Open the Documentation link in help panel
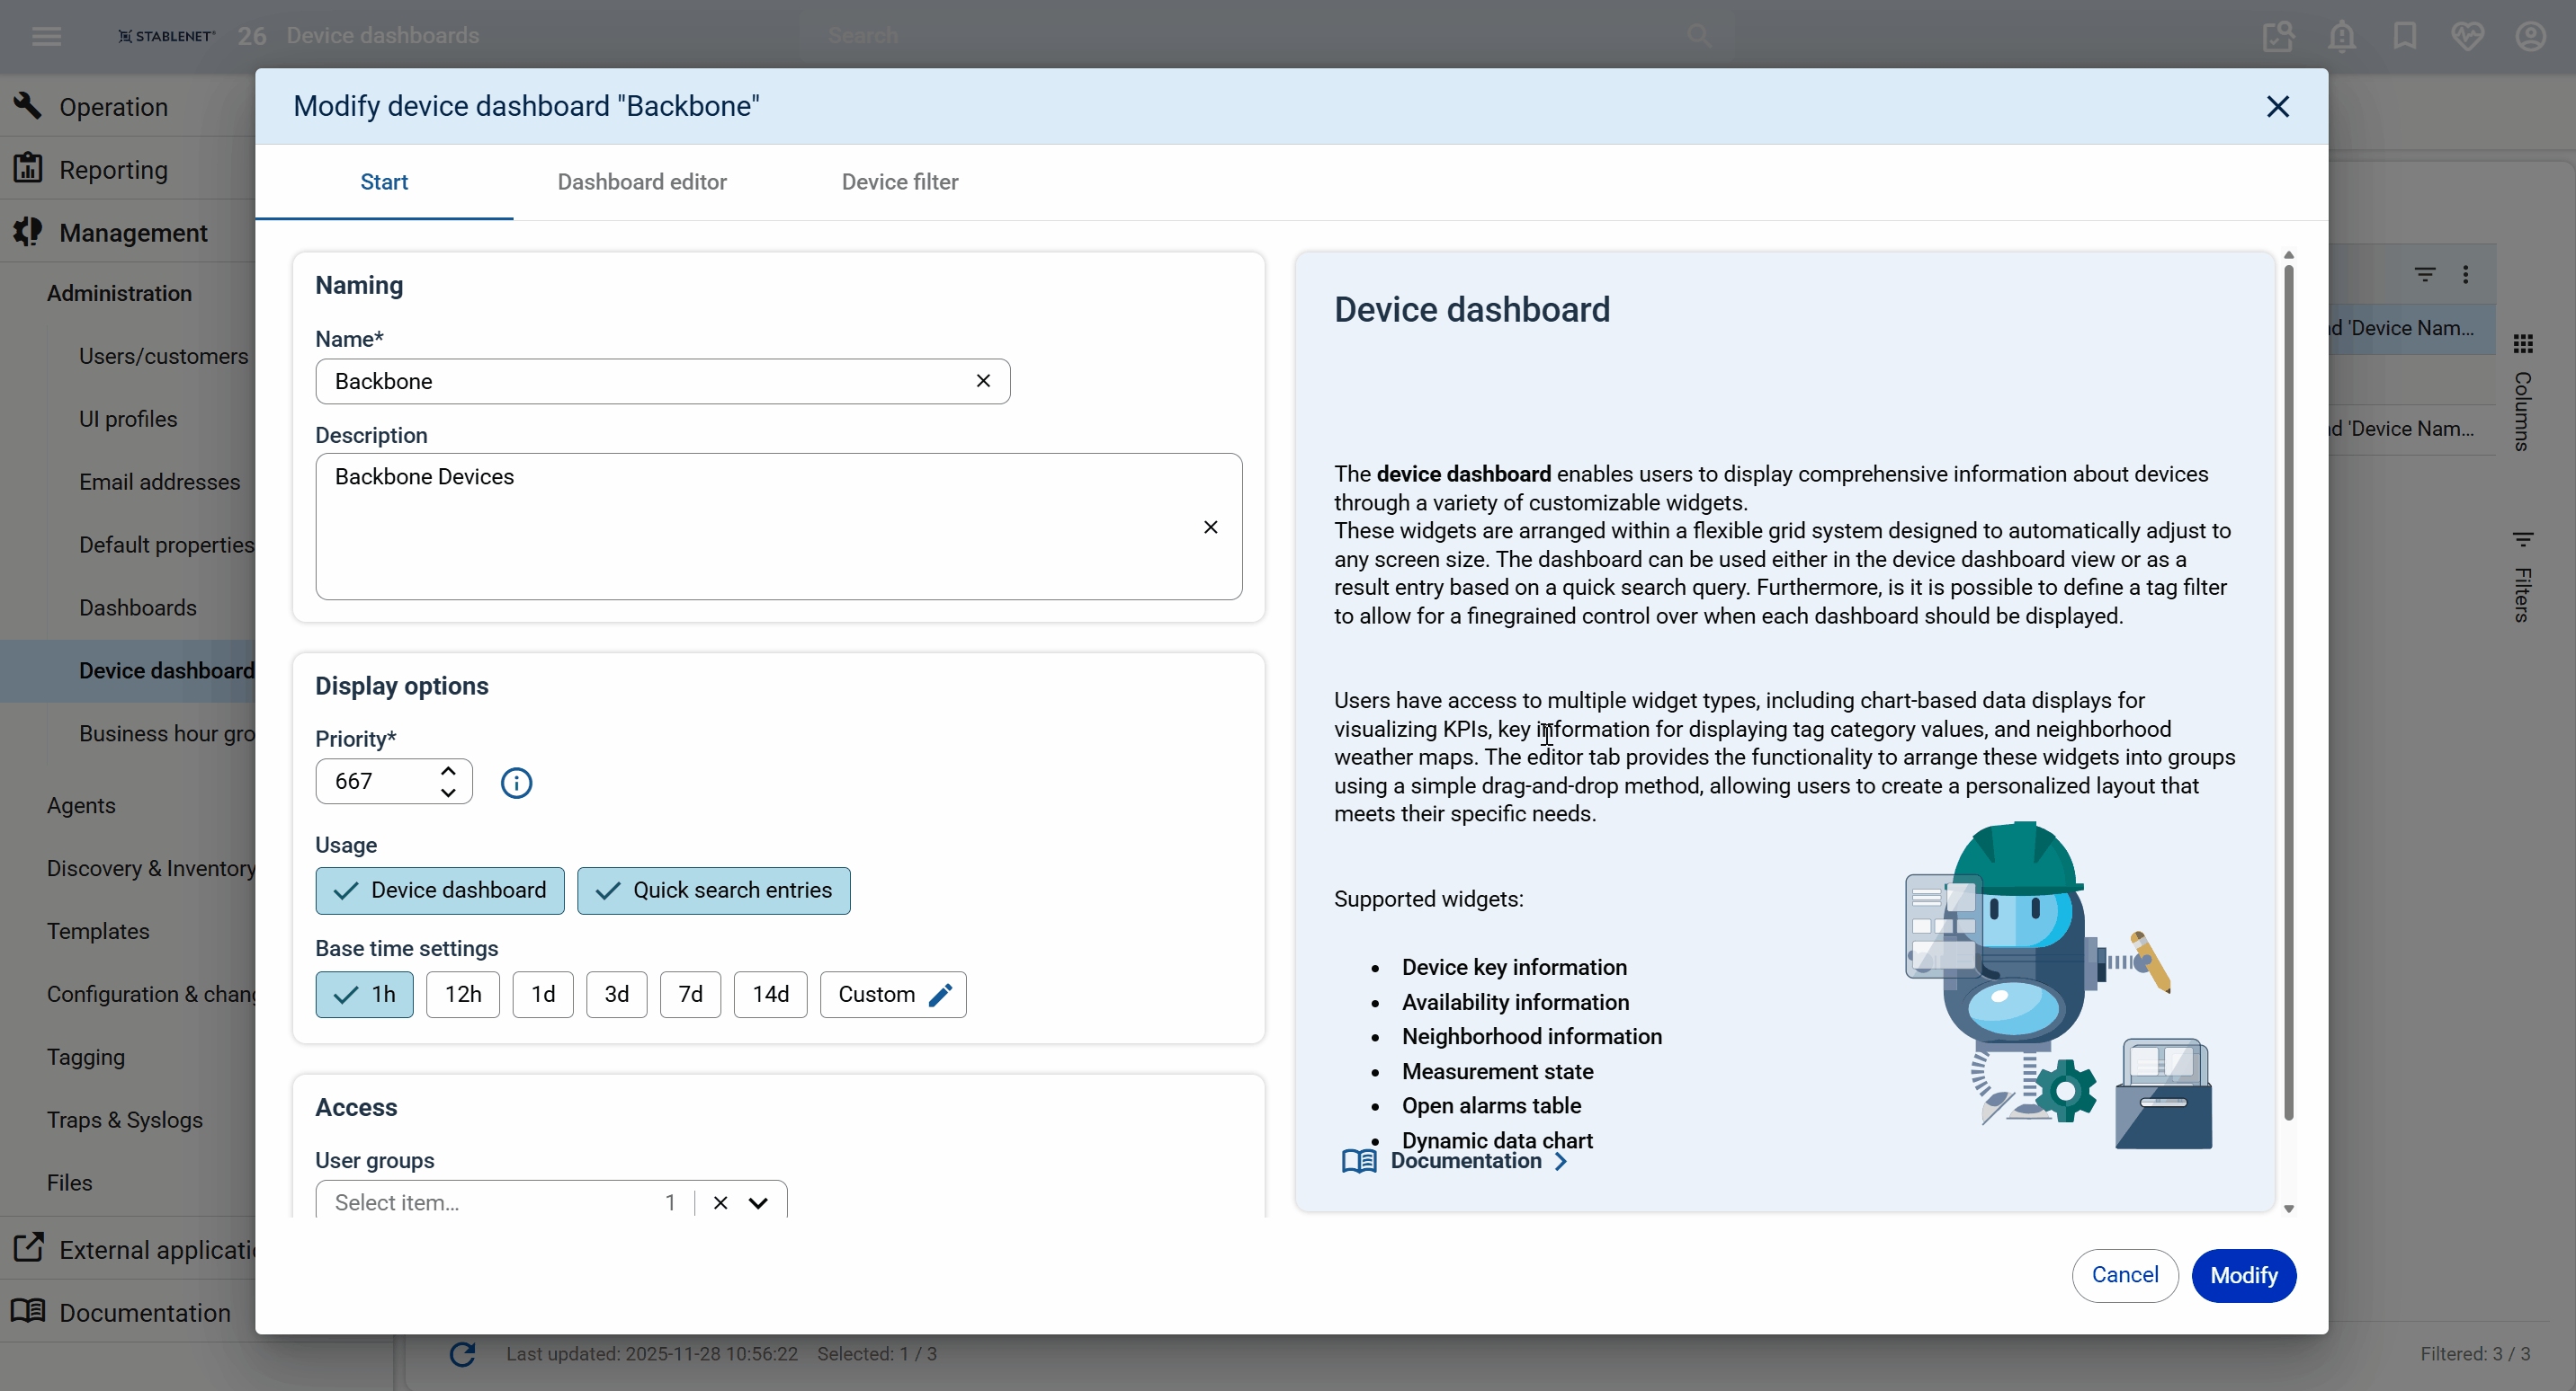Viewport: 2576px width, 1391px height. (1466, 1160)
